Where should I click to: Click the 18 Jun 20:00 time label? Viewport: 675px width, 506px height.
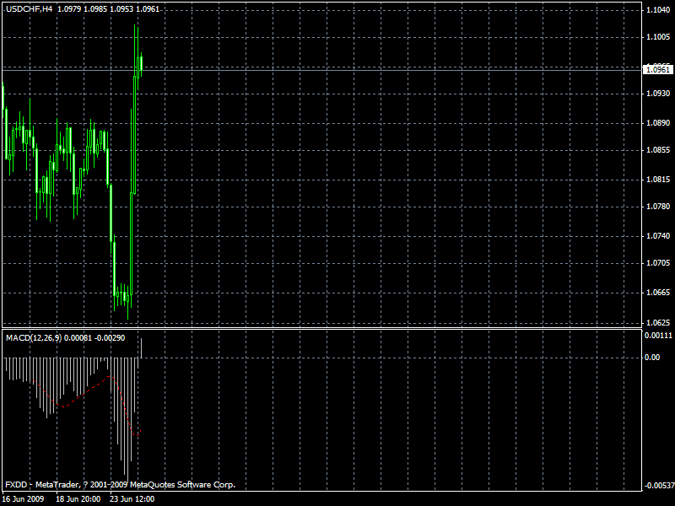[x=78, y=499]
